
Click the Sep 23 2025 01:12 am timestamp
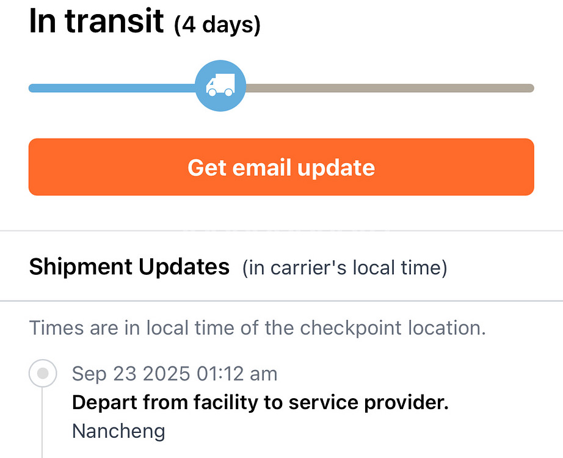pos(175,374)
